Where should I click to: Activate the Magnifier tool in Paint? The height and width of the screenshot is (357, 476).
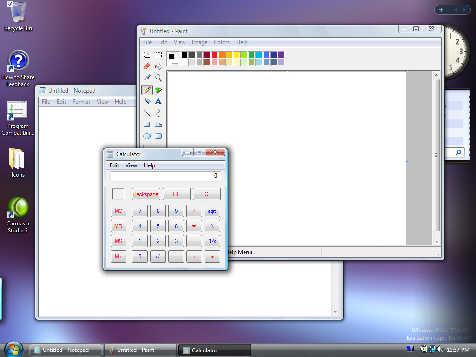(x=159, y=78)
